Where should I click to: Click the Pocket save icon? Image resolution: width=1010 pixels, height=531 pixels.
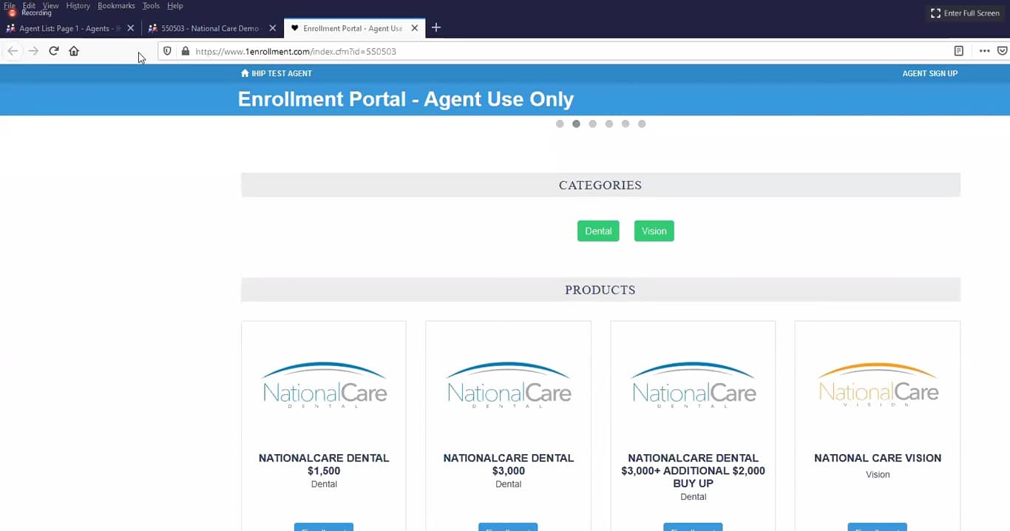[1003, 51]
